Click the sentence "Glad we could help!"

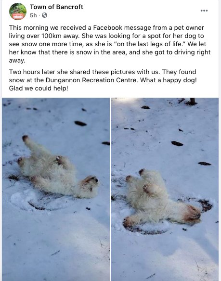39,88
